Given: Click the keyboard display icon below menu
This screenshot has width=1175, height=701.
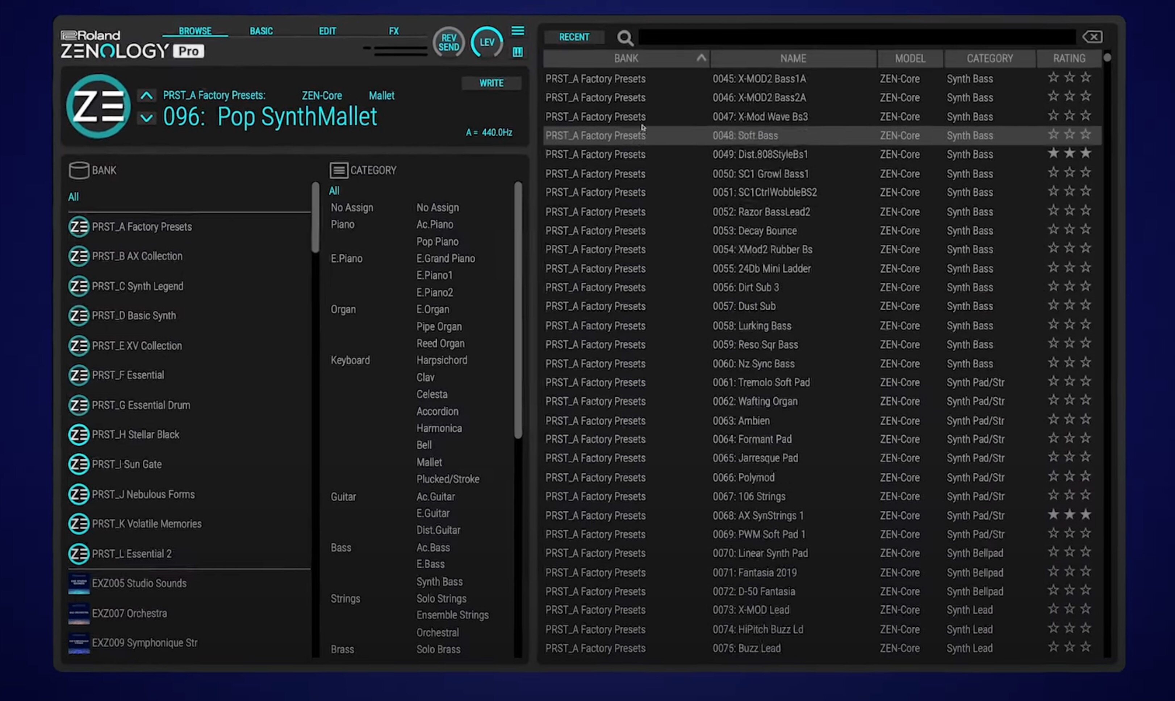Looking at the screenshot, I should pos(518,52).
